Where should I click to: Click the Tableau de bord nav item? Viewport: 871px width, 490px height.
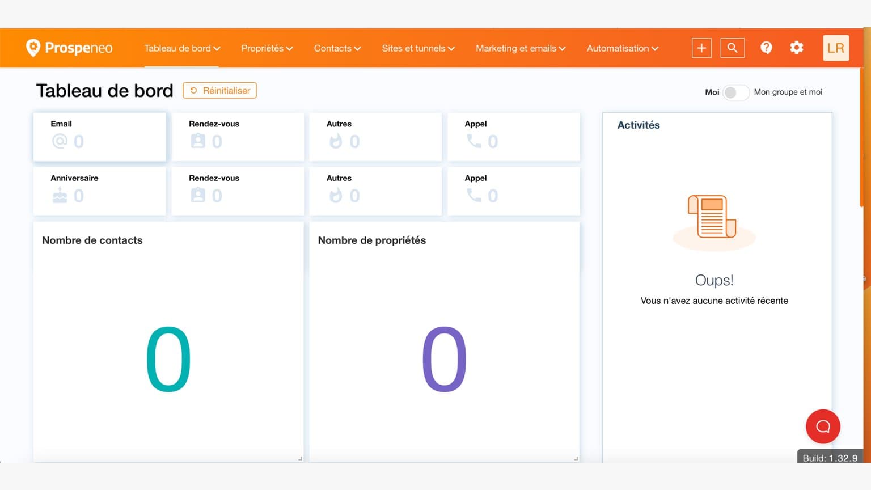coord(182,48)
